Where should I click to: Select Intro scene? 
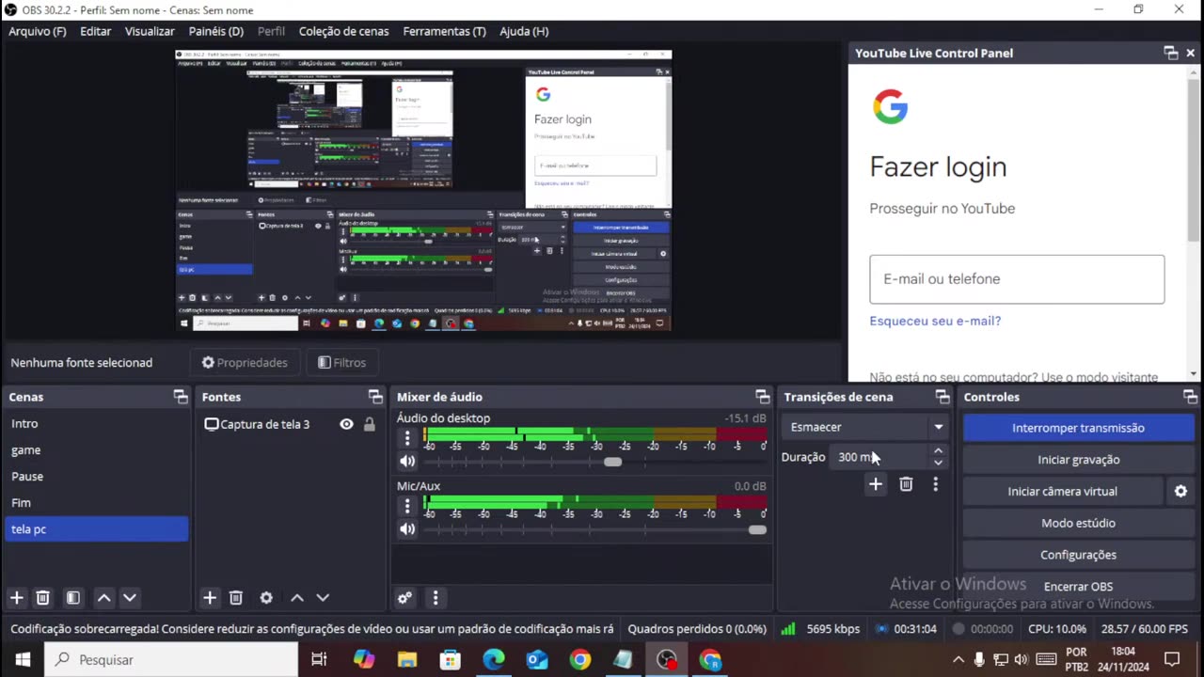point(96,424)
